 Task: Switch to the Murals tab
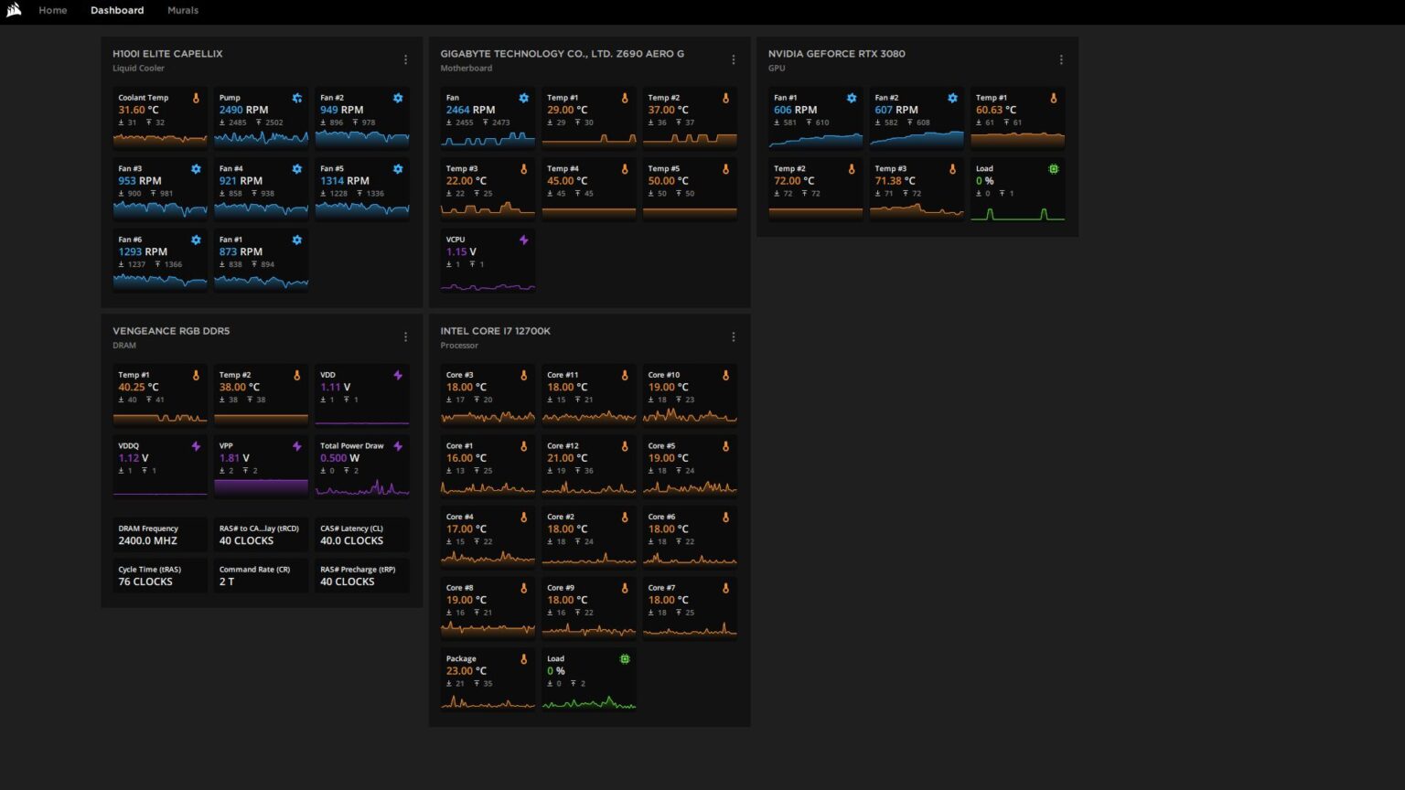[x=183, y=10]
